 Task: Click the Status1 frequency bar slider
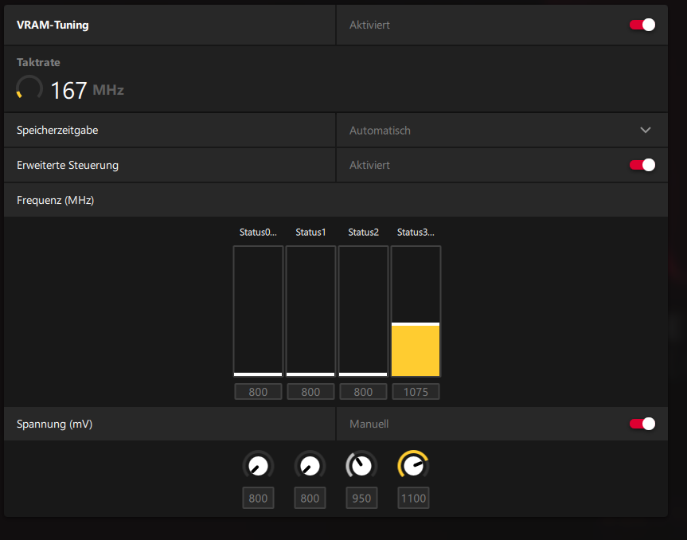tap(310, 311)
